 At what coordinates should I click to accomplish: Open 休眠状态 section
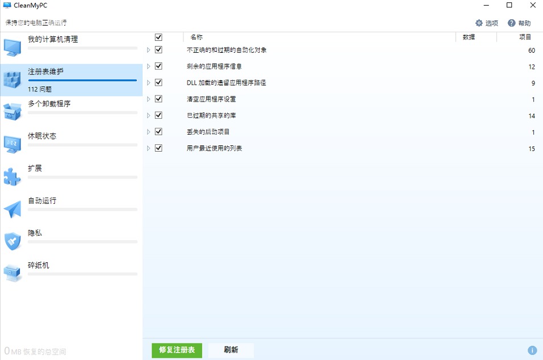[x=72, y=144]
